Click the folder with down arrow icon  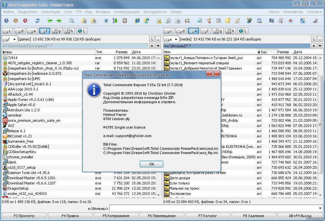tap(84, 21)
